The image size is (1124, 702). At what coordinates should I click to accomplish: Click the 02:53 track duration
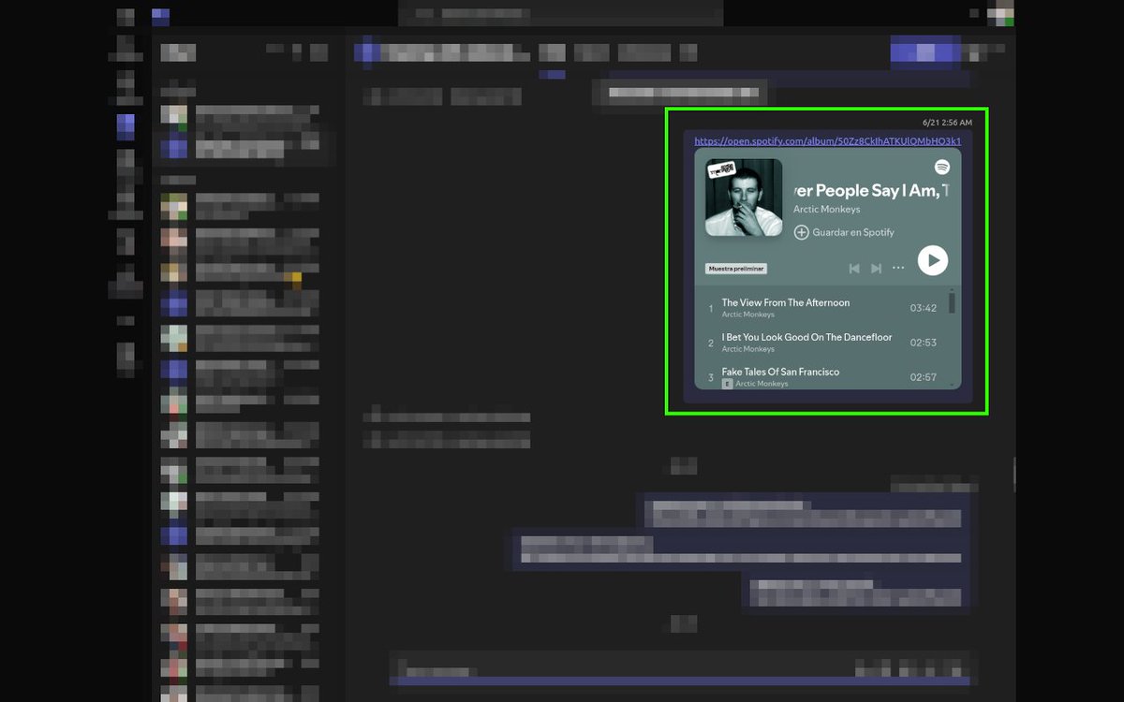pyautogui.click(x=924, y=343)
